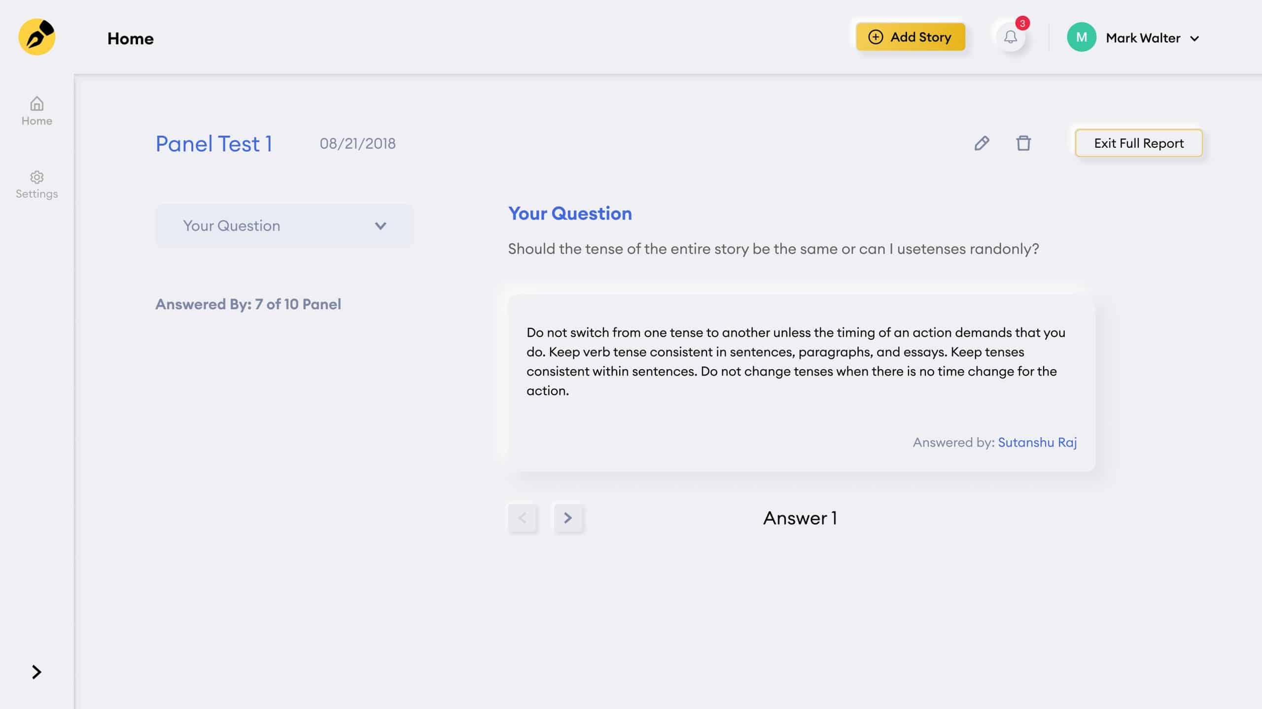Viewport: 1262px width, 709px height.
Task: Click the Settings label in the sidebar
Action: (x=37, y=194)
